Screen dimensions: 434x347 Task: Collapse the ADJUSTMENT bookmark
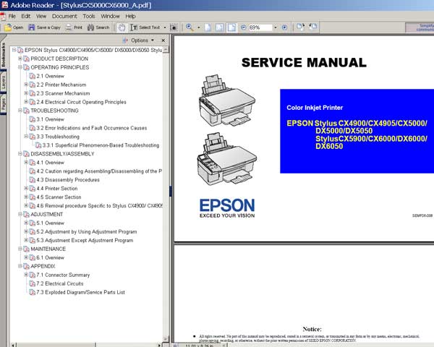pyautogui.click(x=20, y=214)
